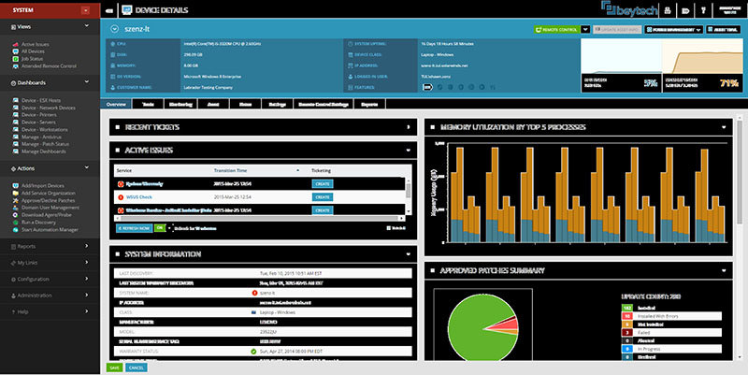Click the Manage Dashboards icon
The height and width of the screenshot is (375, 748).
click(x=14, y=150)
